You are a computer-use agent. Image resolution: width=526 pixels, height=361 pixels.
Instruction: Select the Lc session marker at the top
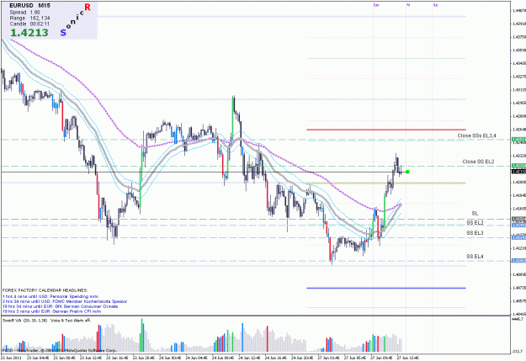tap(435, 5)
